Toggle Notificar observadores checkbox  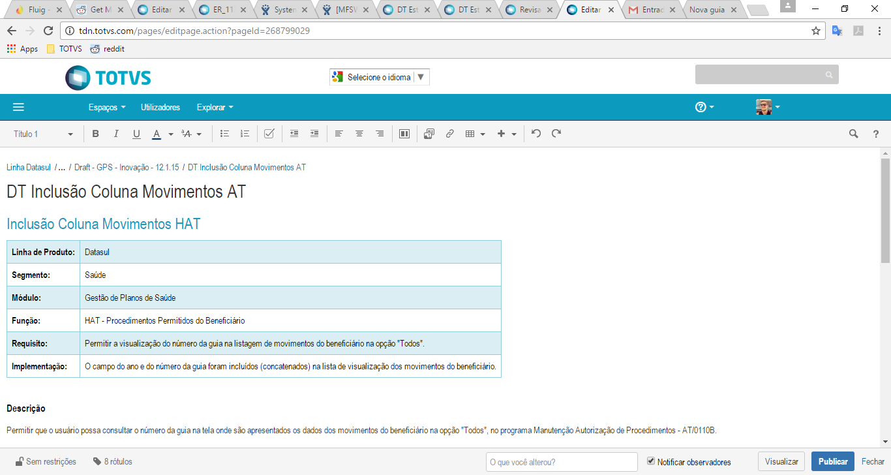(651, 461)
